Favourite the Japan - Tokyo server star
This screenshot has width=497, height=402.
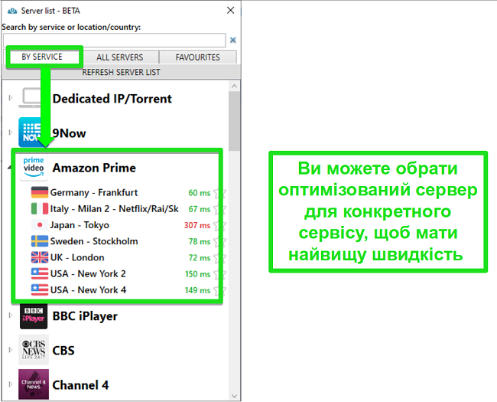pyautogui.click(x=219, y=225)
